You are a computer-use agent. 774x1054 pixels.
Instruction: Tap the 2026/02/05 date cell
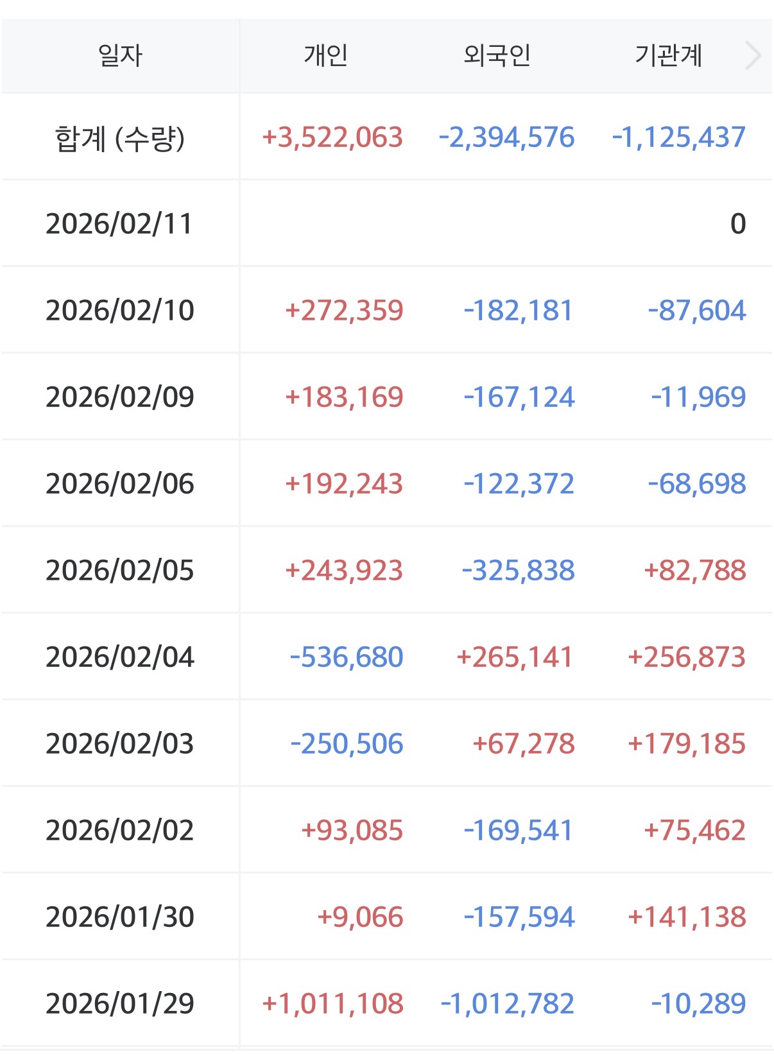coord(120,571)
